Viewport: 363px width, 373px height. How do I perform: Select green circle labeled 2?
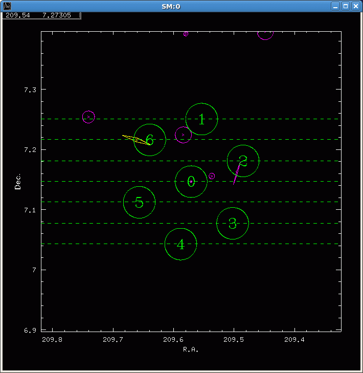click(x=243, y=161)
